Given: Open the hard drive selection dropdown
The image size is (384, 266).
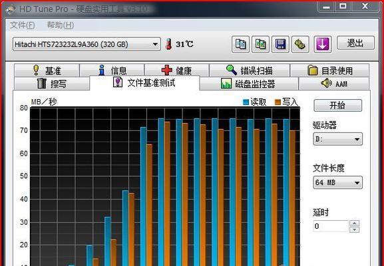Looking at the screenshot, I should 87,45.
